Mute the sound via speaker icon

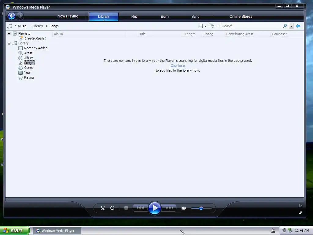[184, 208]
